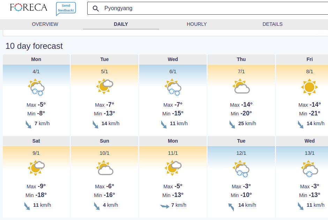The image size is (328, 220).
Task: Switch to the Overview tab
Action: tap(45, 24)
